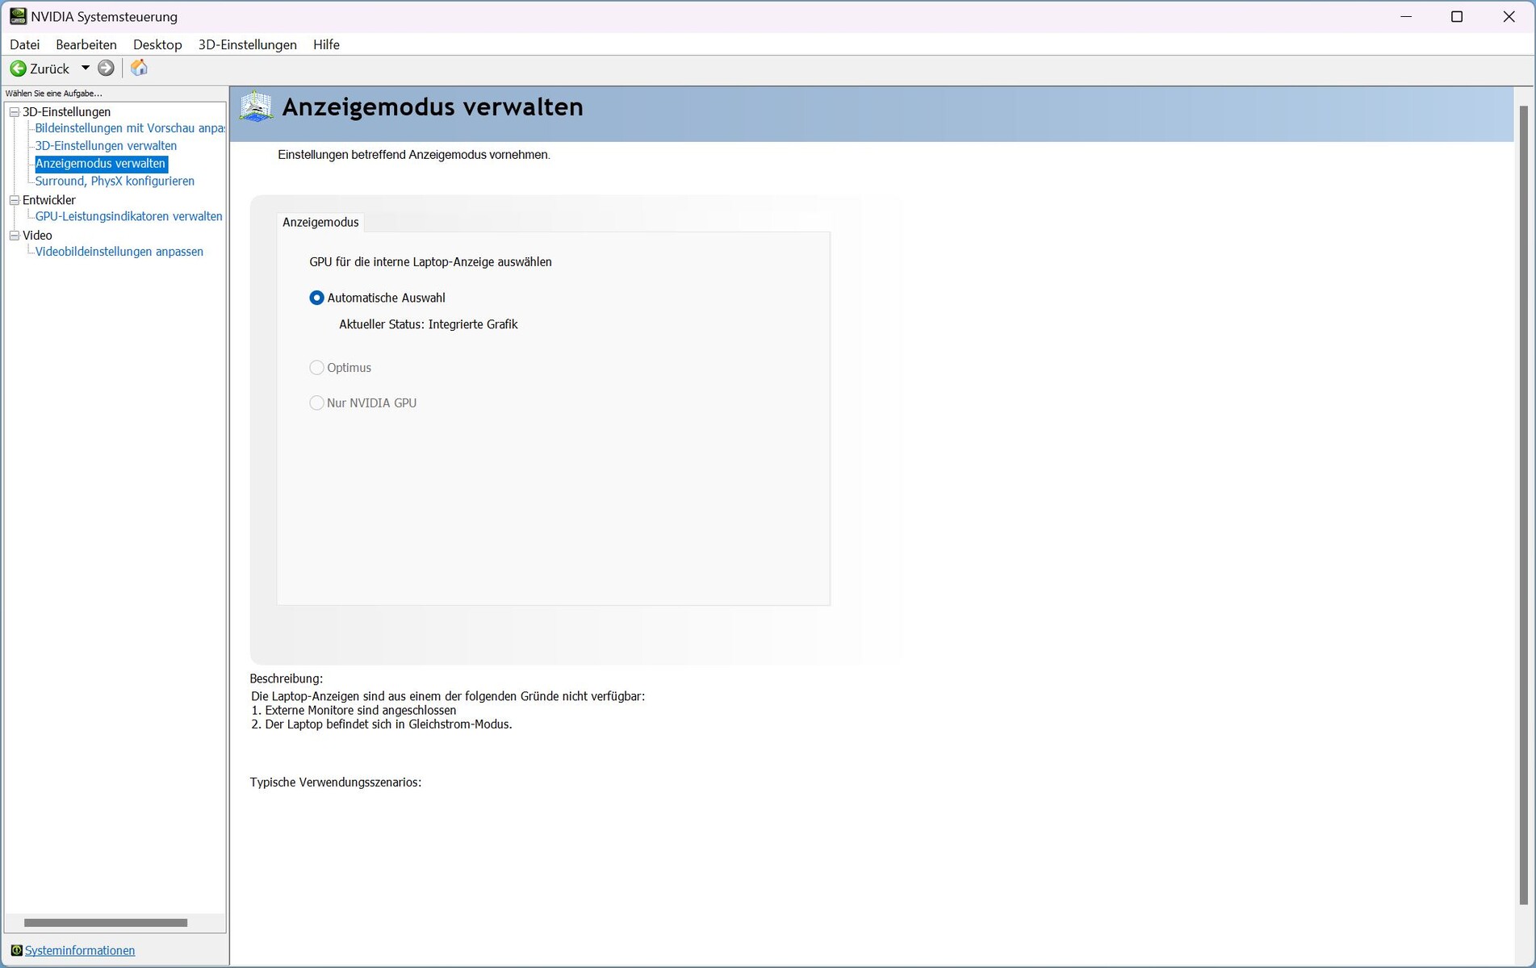Open Surround, PhysX konfigurieren page

(115, 181)
